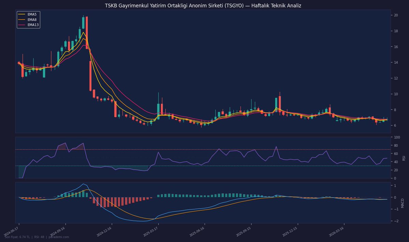This screenshot has height=242, width=409.
Task: Click the 6 tick on price axis
Action: pos(395,126)
